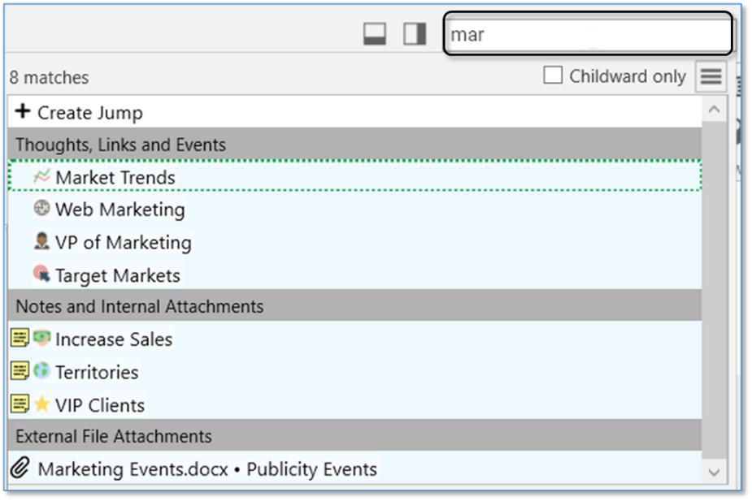Click the Notes and Internal Attachments header
This screenshot has height=501, width=752.
point(139,306)
